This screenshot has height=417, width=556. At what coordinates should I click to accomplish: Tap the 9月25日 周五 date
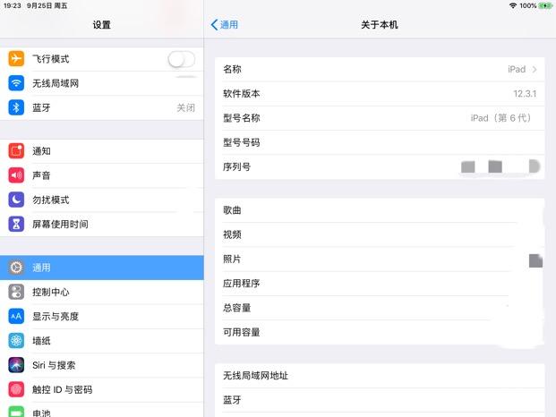pos(47,5)
